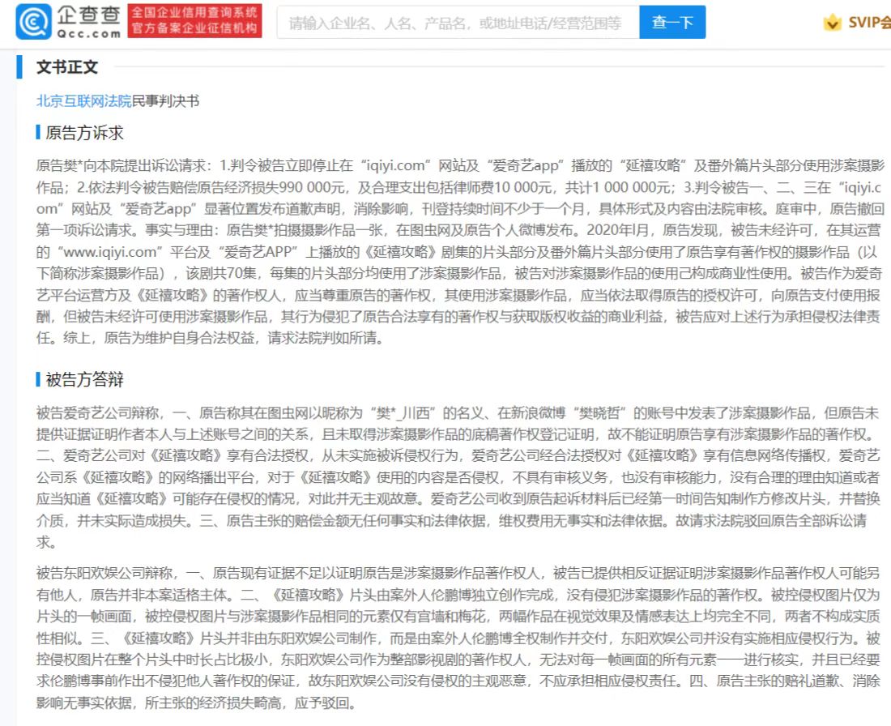Open the Qcc.com logo icon
The width and height of the screenshot is (891, 726).
(x=33, y=22)
